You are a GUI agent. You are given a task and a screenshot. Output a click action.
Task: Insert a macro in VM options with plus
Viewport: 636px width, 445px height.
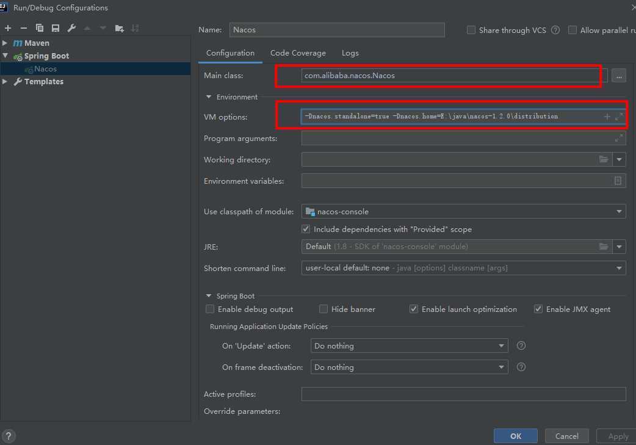pos(607,117)
